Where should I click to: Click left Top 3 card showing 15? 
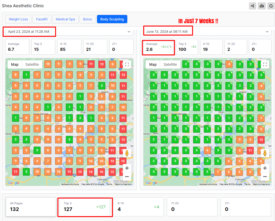[x=43, y=47]
